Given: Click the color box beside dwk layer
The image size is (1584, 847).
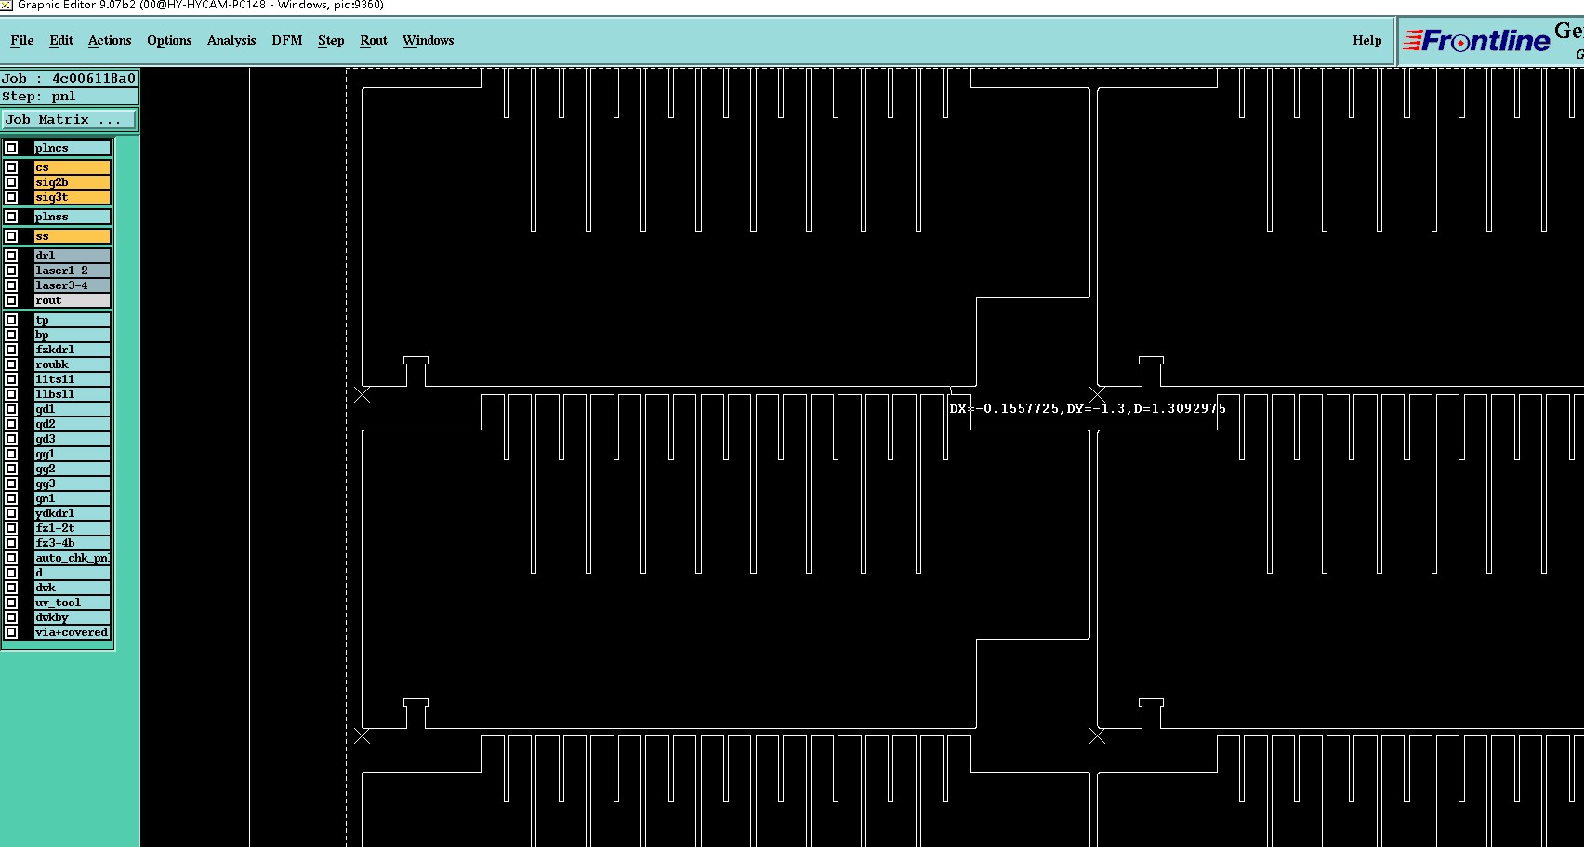Looking at the screenshot, I should (26, 588).
